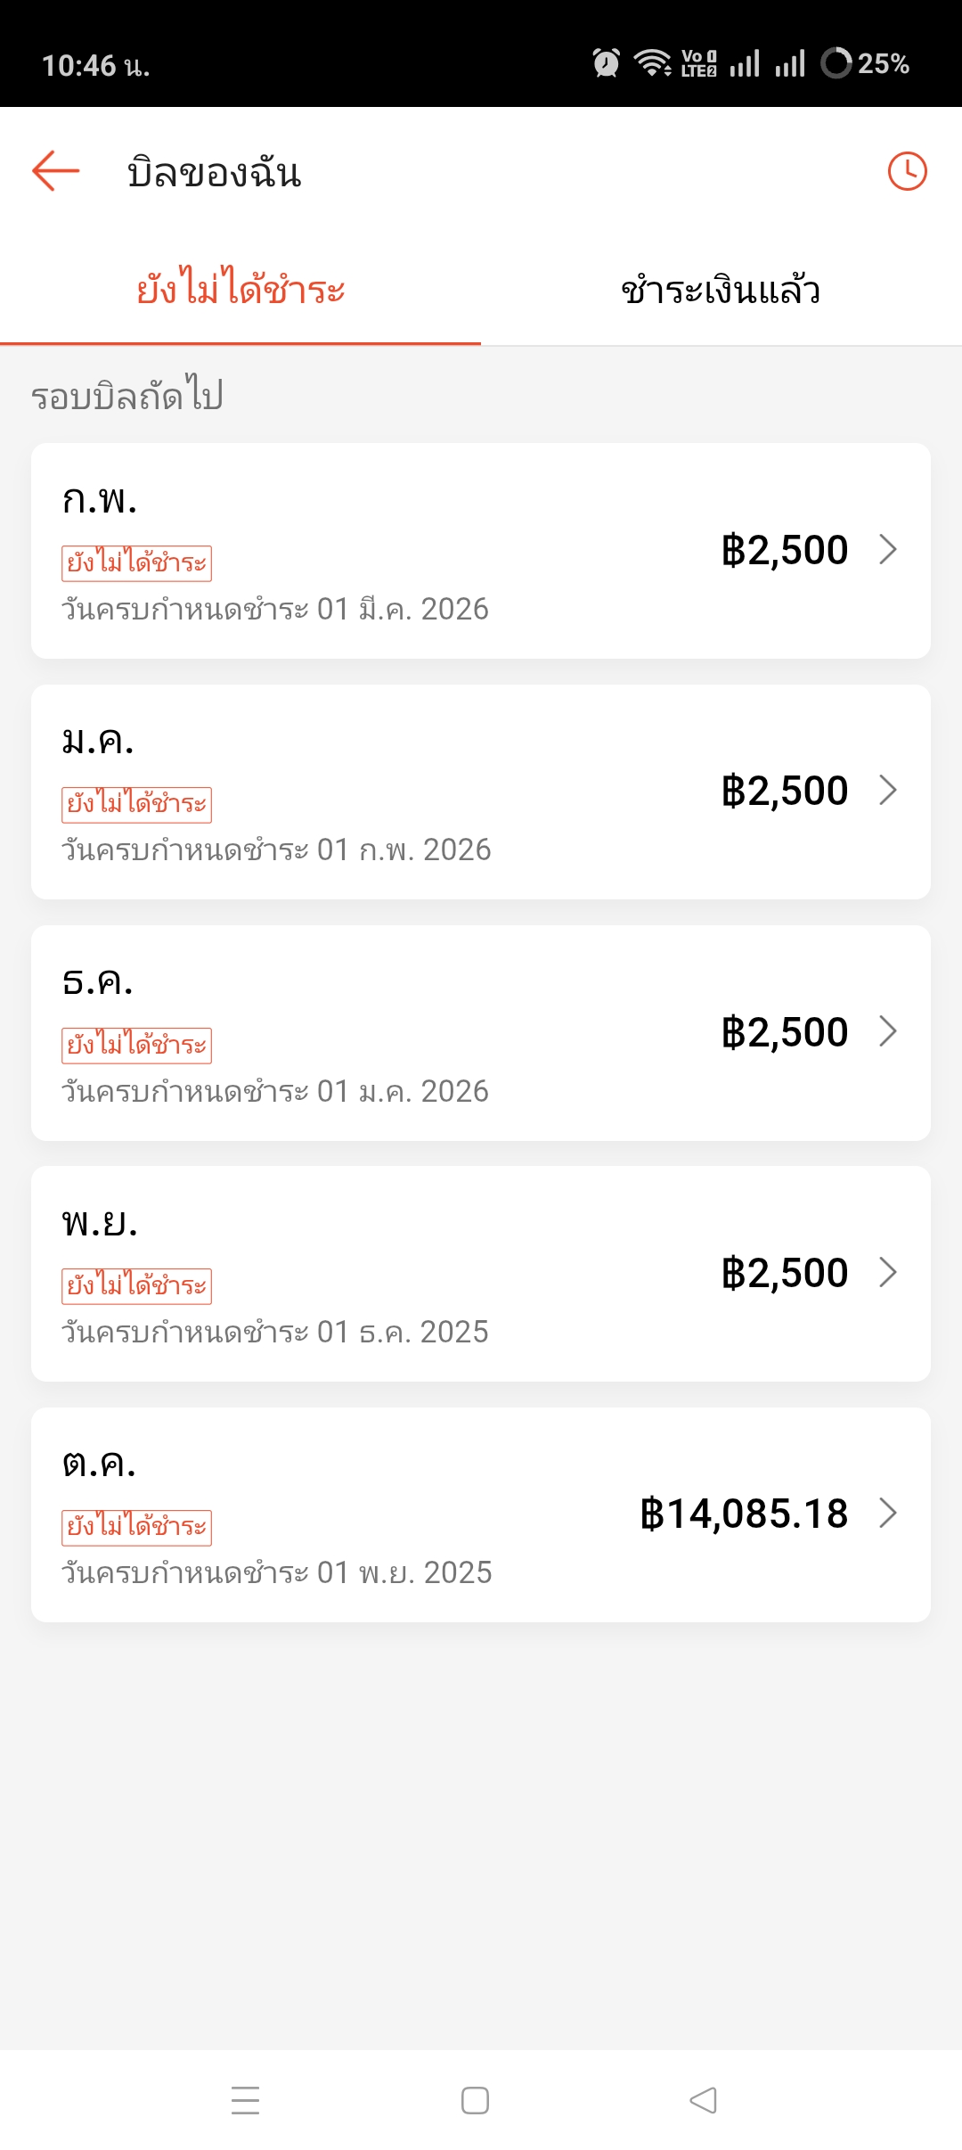Open chevron for พ.ย. bill
This screenshot has height=2150, width=962.
pyautogui.click(x=887, y=1272)
